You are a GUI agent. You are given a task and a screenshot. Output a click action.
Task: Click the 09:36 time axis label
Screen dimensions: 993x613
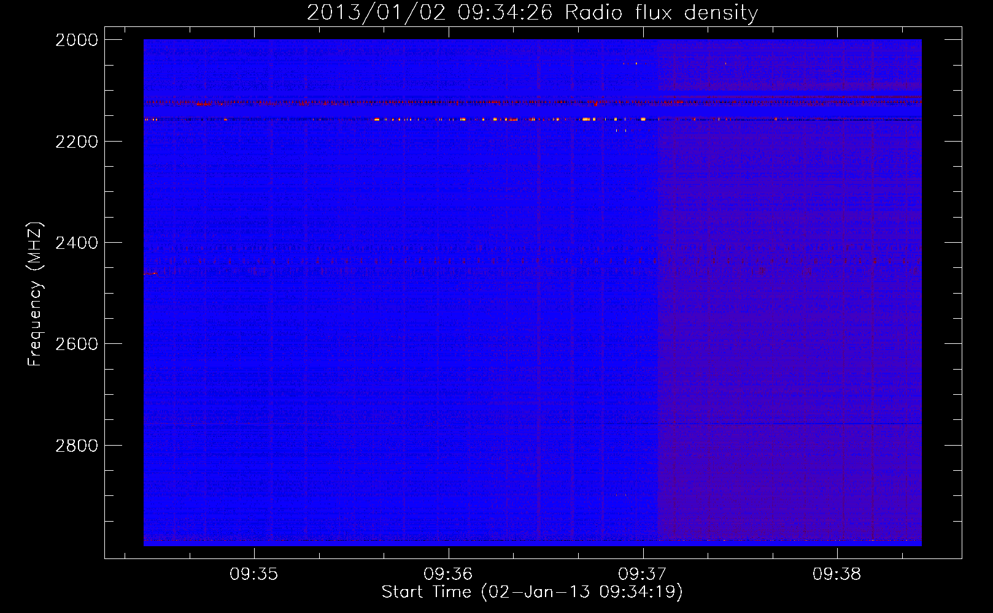(449, 574)
